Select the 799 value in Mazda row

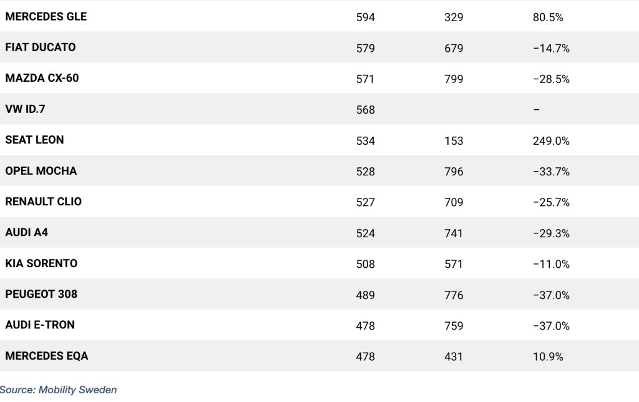tap(454, 79)
